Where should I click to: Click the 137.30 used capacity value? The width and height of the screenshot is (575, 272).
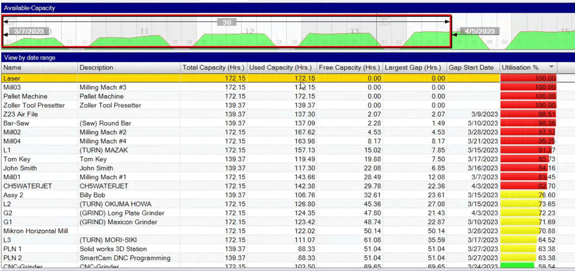tap(305, 114)
